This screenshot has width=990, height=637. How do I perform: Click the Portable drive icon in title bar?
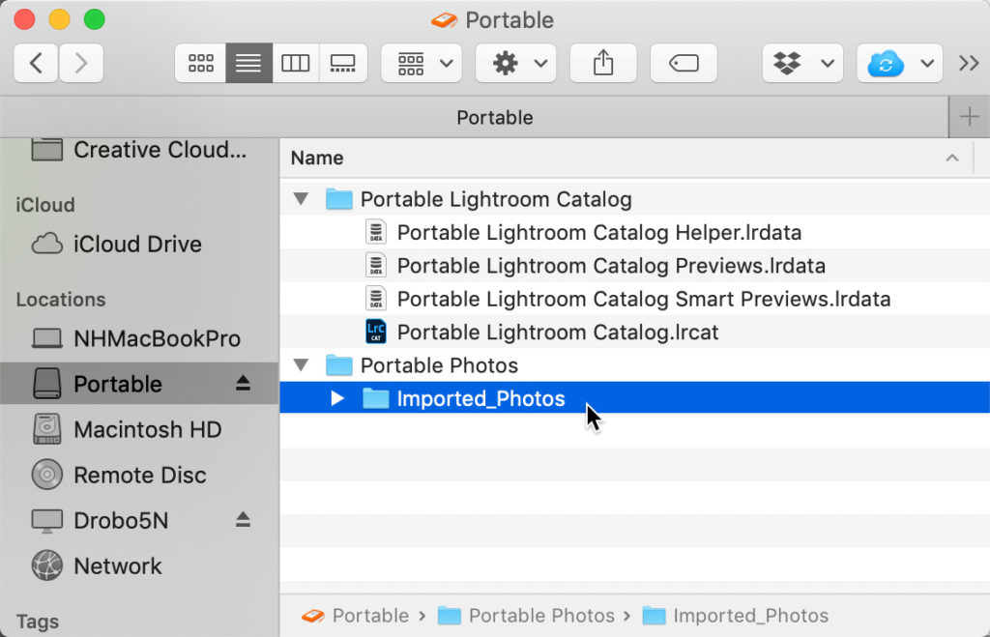pos(445,20)
